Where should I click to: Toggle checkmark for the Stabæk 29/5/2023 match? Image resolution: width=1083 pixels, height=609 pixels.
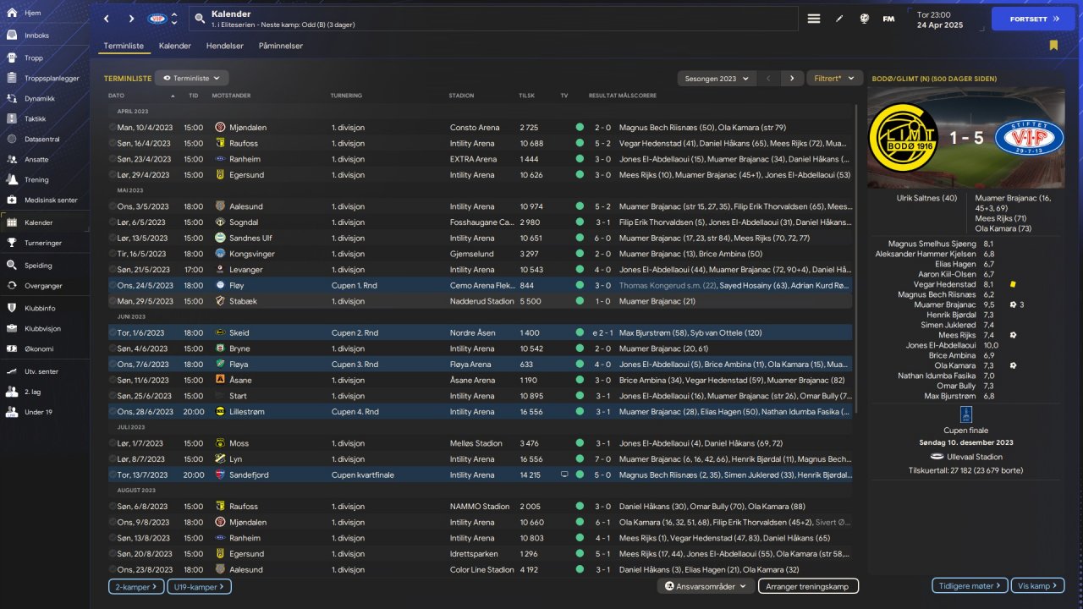tap(113, 301)
